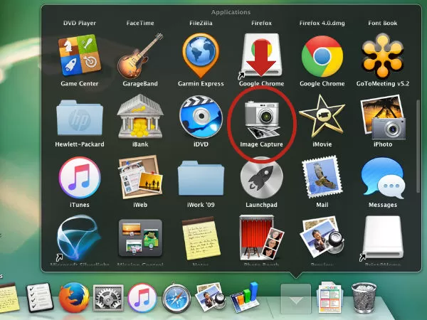Launch GarageBand from the Applications grid

pyautogui.click(x=139, y=54)
